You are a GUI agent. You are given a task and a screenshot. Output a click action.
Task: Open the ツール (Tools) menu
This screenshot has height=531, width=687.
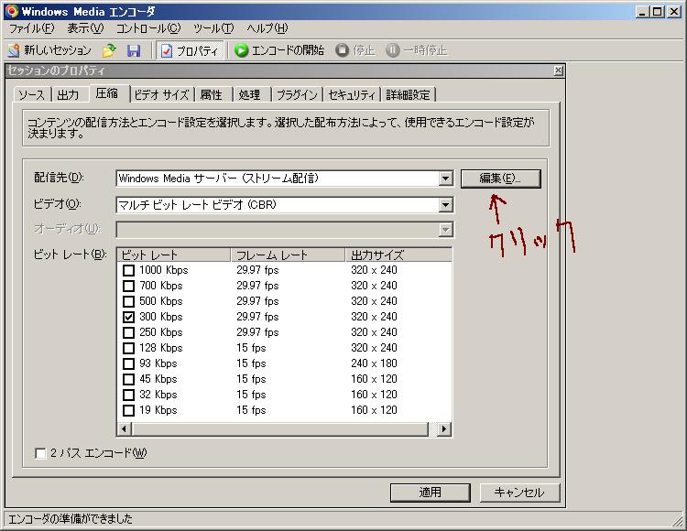[x=213, y=28]
